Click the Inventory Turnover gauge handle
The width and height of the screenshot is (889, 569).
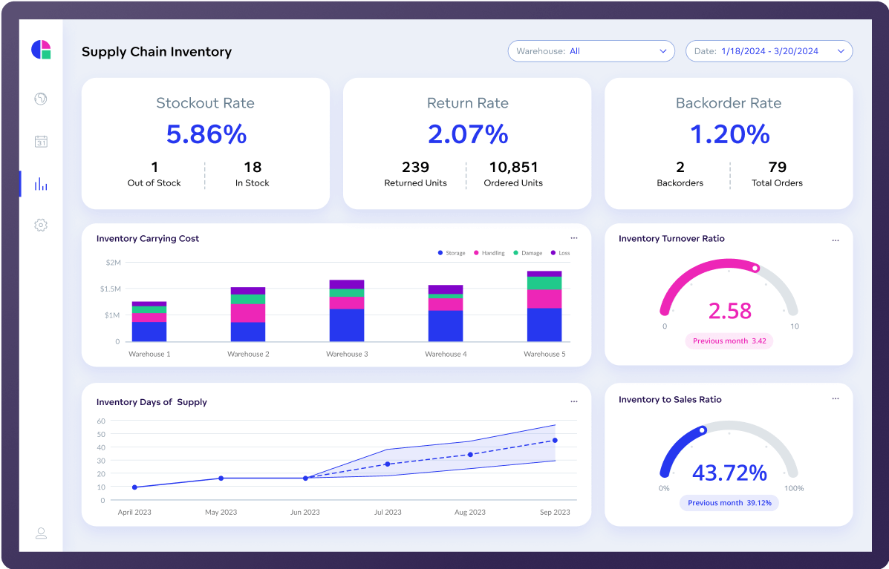[x=755, y=269]
